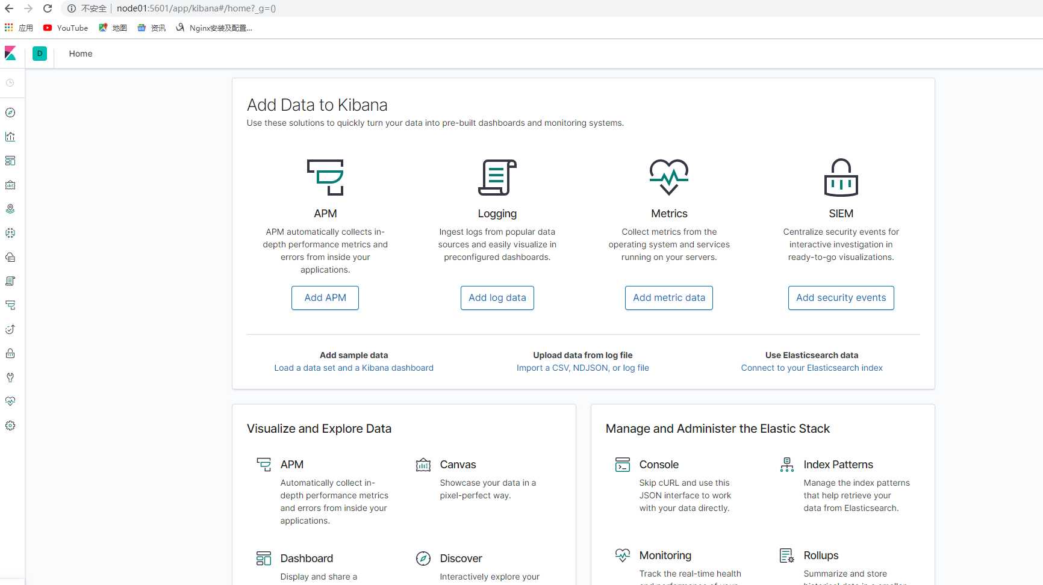Open Maps from the sidebar pin icon

point(10,209)
